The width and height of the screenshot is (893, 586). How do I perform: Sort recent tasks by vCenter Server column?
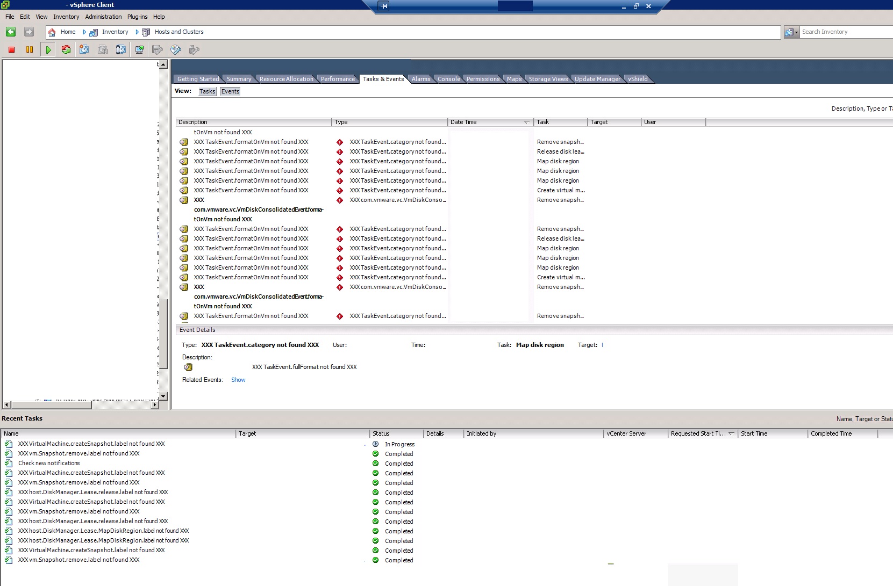point(635,433)
